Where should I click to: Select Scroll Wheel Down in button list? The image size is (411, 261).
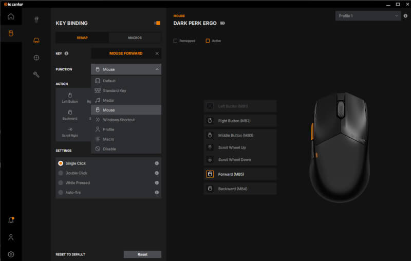tap(240, 160)
